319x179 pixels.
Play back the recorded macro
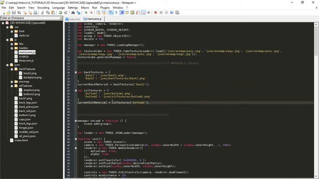point(166,12)
